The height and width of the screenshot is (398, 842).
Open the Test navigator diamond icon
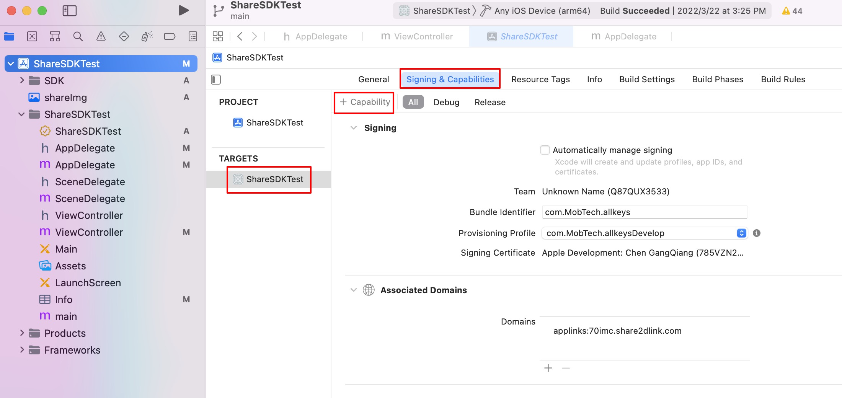click(124, 36)
